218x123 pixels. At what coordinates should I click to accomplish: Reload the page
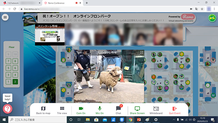tap(15, 9)
